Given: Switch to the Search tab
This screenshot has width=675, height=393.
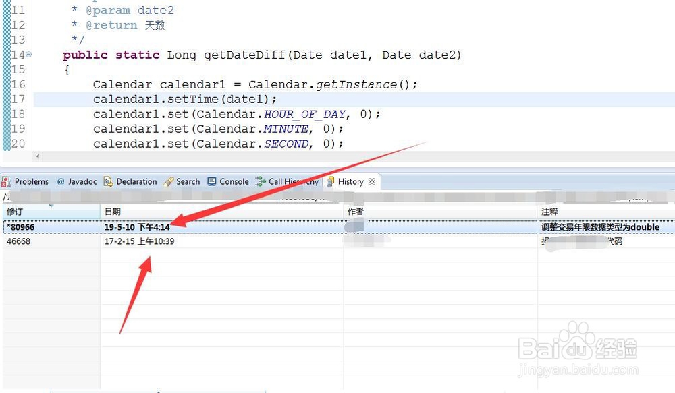Looking at the screenshot, I should pos(182,182).
